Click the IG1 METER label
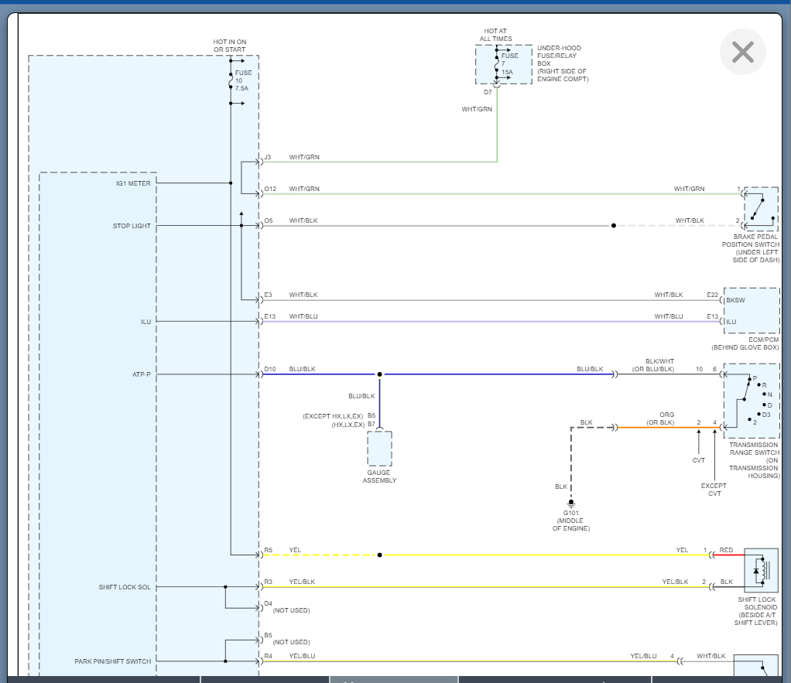The image size is (791, 683). pos(133,183)
